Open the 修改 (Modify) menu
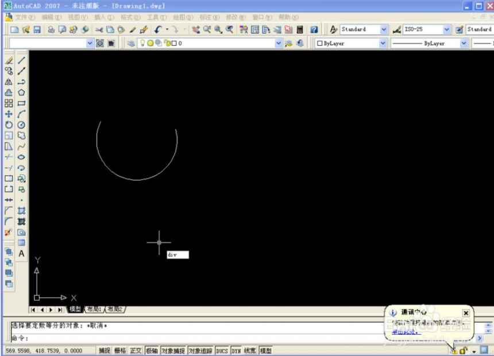This screenshot has width=494, height=356. (x=236, y=17)
